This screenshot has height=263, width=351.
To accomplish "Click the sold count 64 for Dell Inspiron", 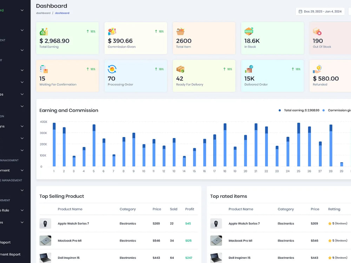I will click(x=172, y=258).
